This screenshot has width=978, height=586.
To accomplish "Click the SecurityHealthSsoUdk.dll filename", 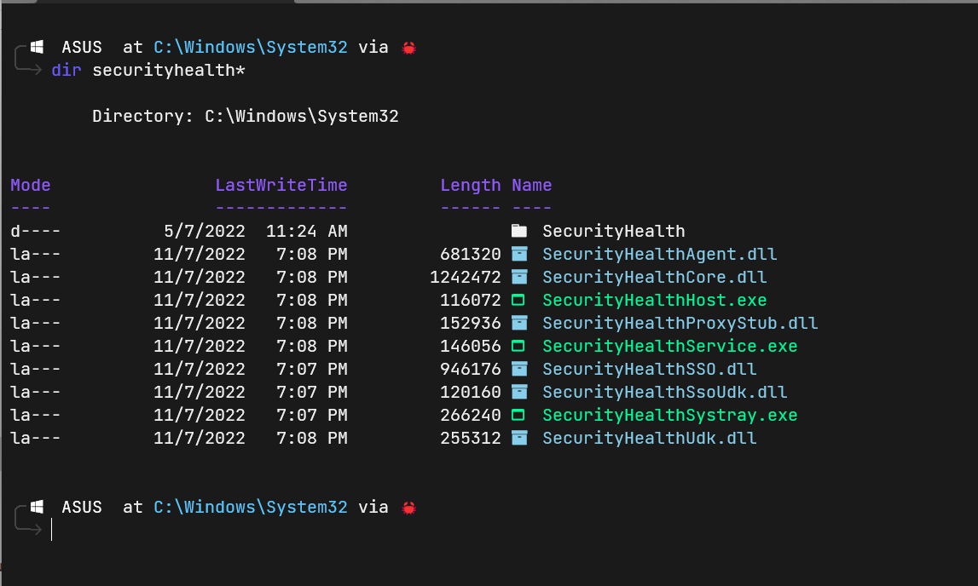I will [664, 393].
